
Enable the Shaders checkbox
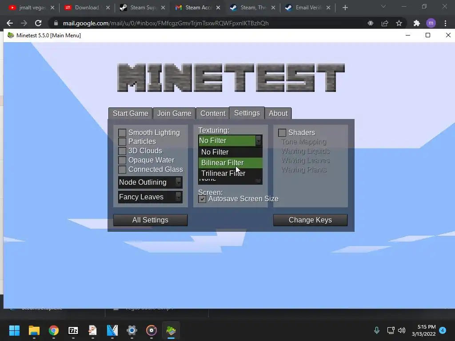tap(282, 132)
